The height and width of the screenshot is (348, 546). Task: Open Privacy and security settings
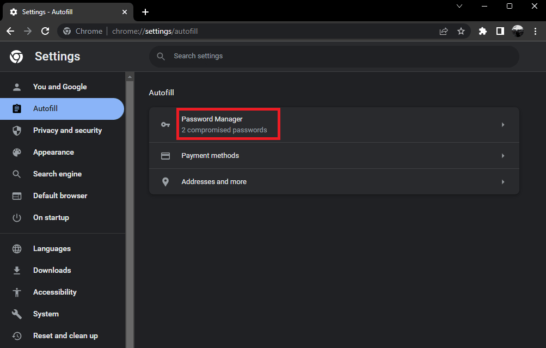click(x=62, y=131)
